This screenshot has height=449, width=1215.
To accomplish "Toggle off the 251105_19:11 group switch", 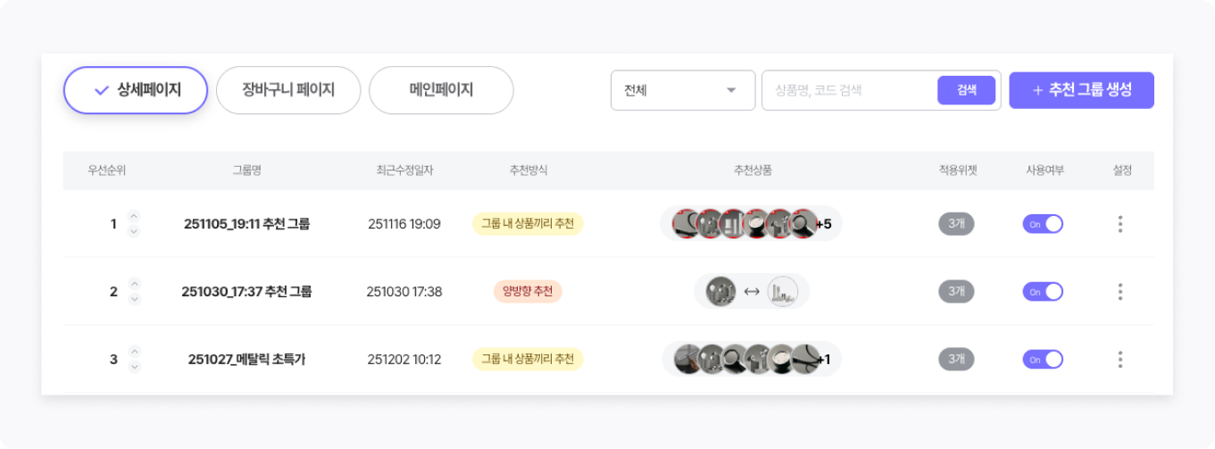I will coord(1043,224).
